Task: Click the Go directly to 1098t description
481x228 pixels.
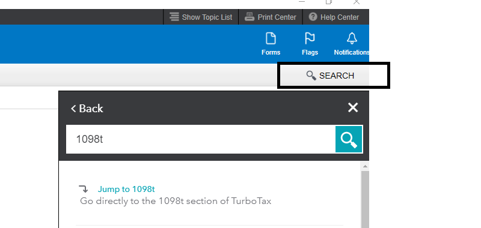Action: pyautogui.click(x=176, y=201)
